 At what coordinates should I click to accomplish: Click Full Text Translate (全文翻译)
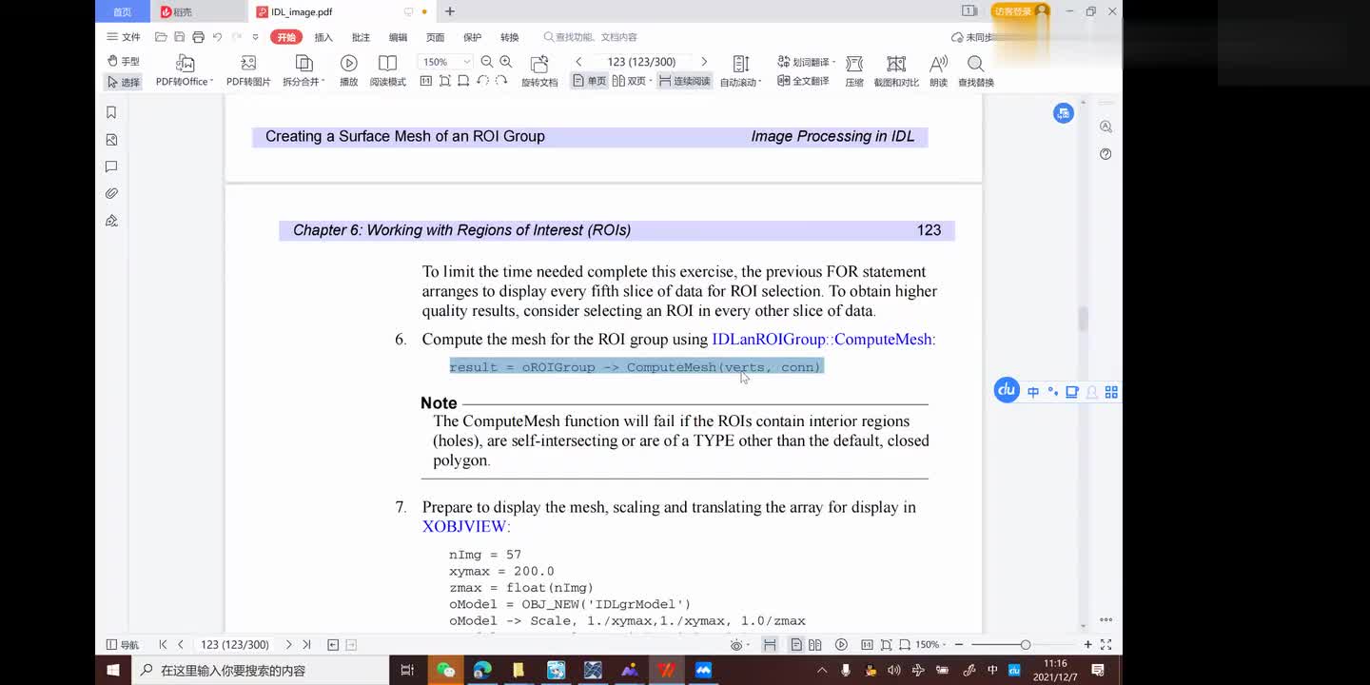click(x=803, y=82)
